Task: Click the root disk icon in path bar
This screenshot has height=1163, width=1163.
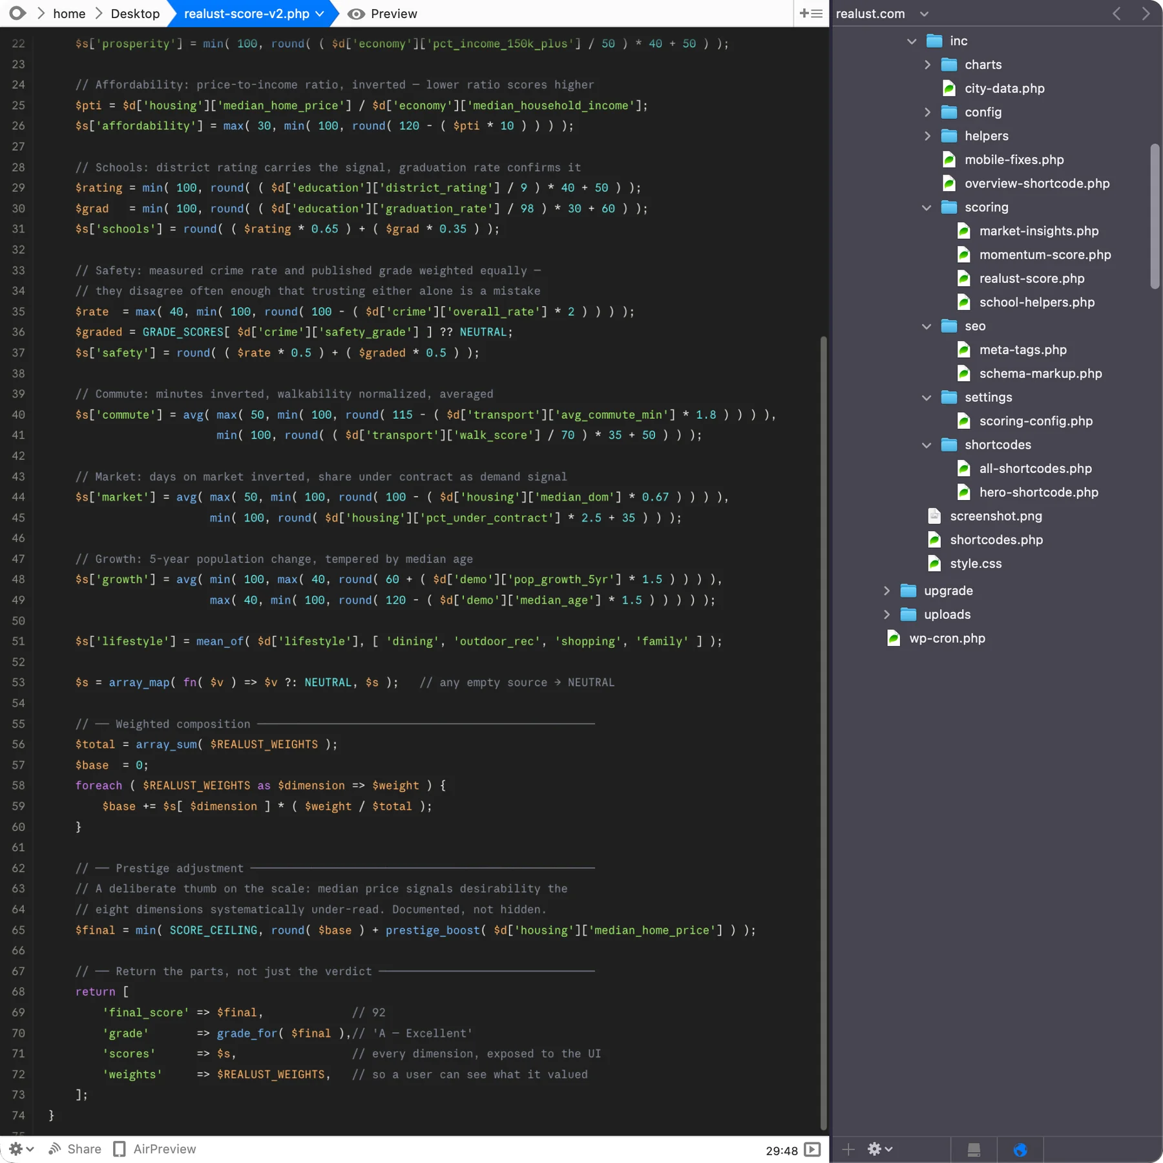Action: click(17, 14)
